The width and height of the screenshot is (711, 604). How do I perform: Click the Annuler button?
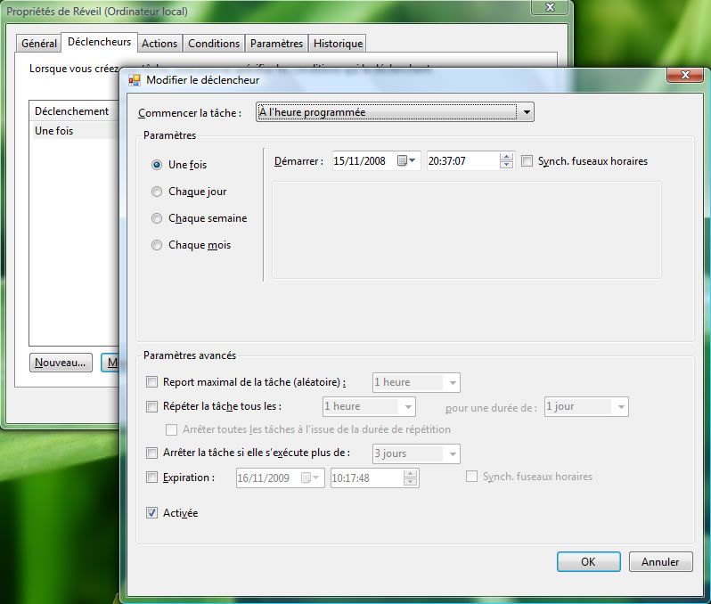coord(661,562)
